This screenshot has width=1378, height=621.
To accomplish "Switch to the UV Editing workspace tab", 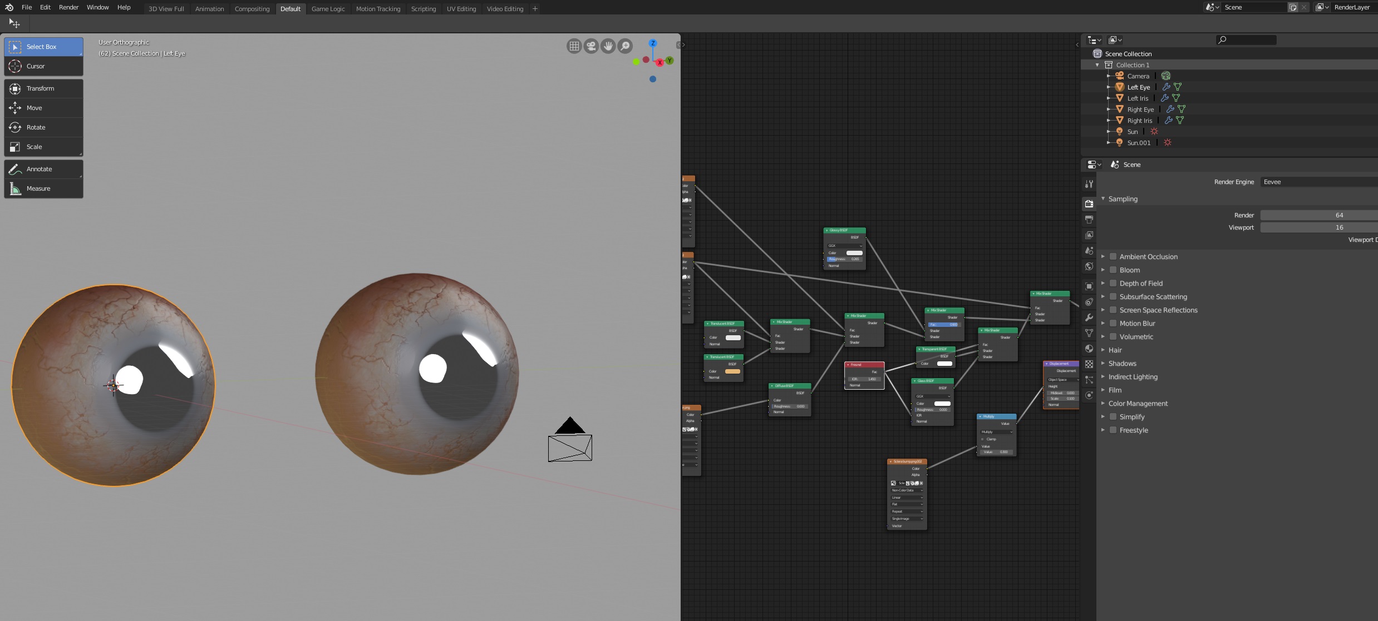I will [461, 8].
